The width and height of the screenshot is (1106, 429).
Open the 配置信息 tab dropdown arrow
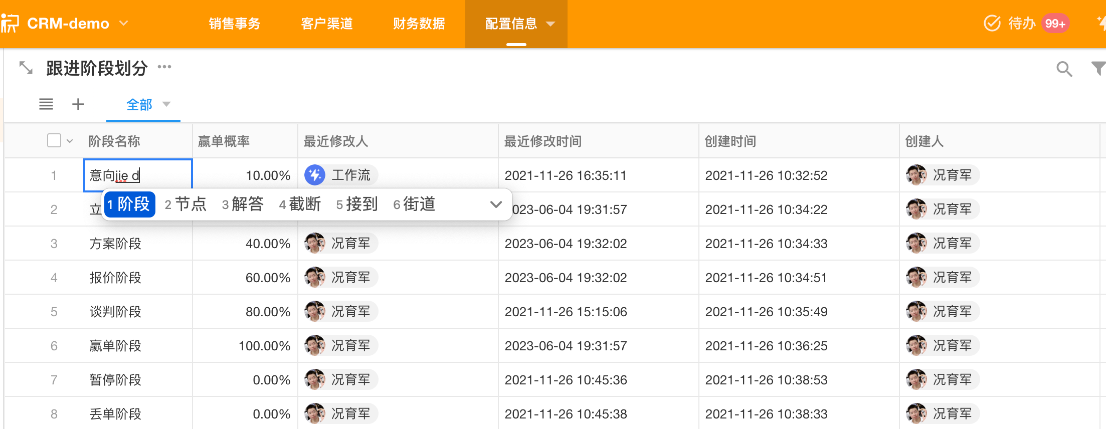(550, 24)
